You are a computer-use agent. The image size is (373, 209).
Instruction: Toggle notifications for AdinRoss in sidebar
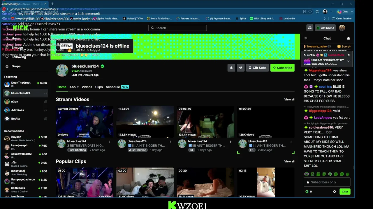click(x=45, y=110)
